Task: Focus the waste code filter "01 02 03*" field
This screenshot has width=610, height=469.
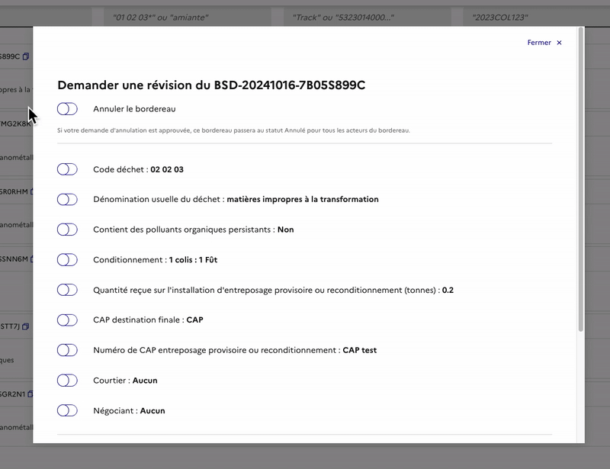Action: point(183,17)
